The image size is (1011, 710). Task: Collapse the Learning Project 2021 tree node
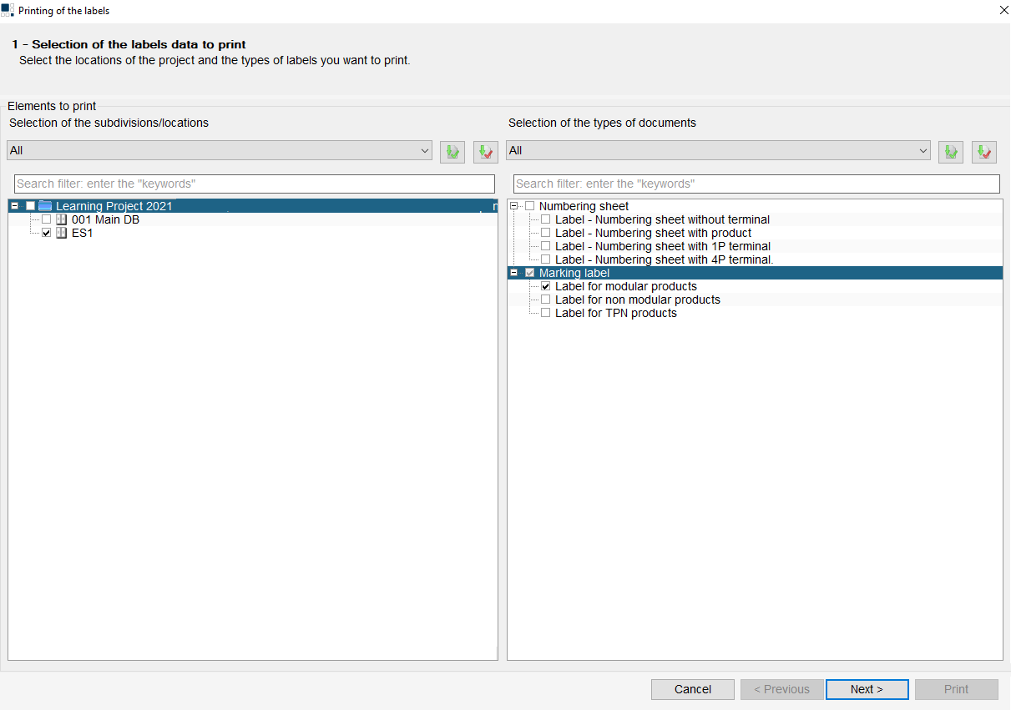click(14, 205)
